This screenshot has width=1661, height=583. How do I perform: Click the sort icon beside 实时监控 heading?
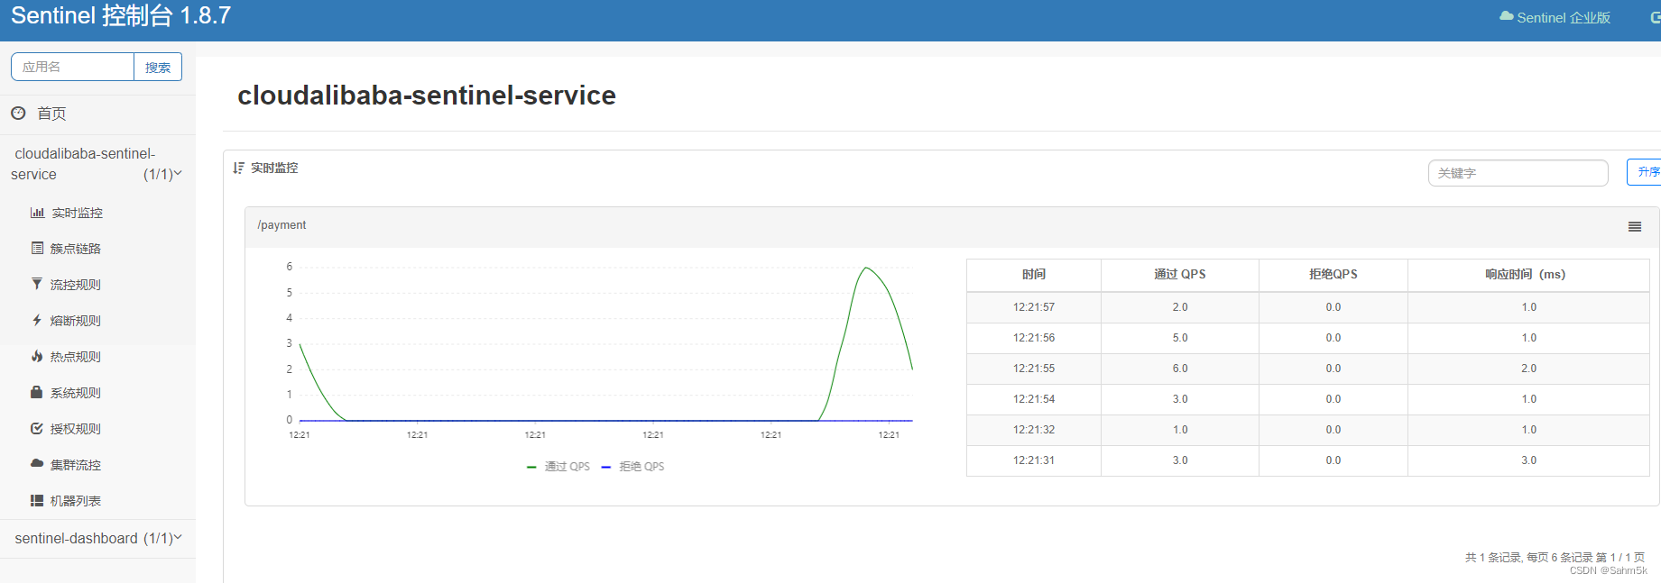click(x=238, y=168)
